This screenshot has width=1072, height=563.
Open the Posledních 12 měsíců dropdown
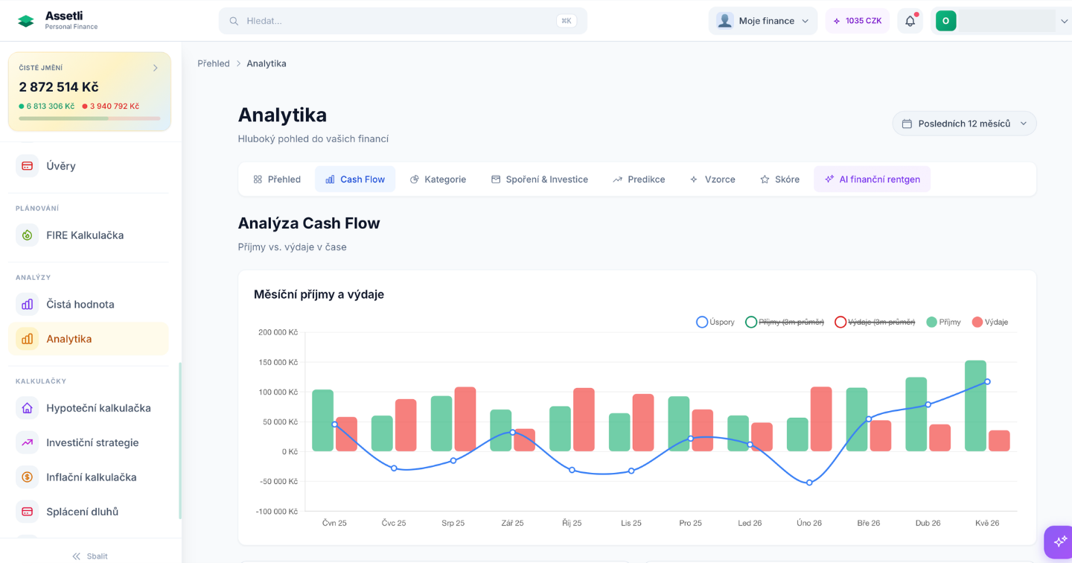tap(964, 124)
